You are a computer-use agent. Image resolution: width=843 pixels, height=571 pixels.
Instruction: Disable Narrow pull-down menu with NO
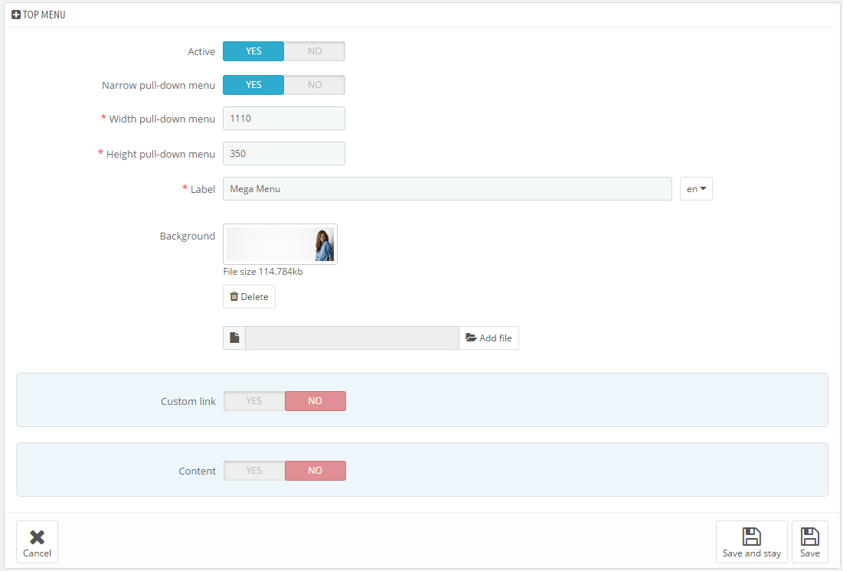click(315, 85)
